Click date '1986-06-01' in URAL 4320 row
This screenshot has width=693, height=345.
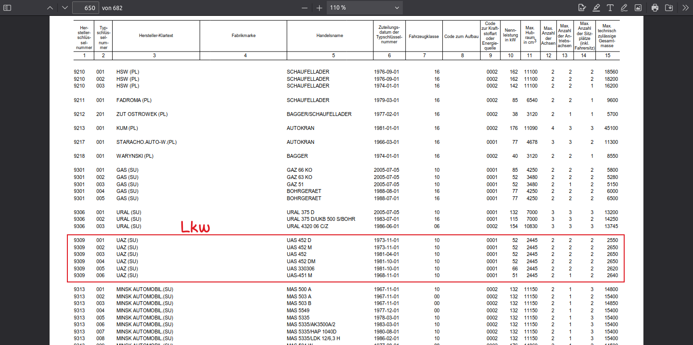tap(386, 226)
